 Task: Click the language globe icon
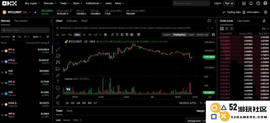tap(265, 3)
